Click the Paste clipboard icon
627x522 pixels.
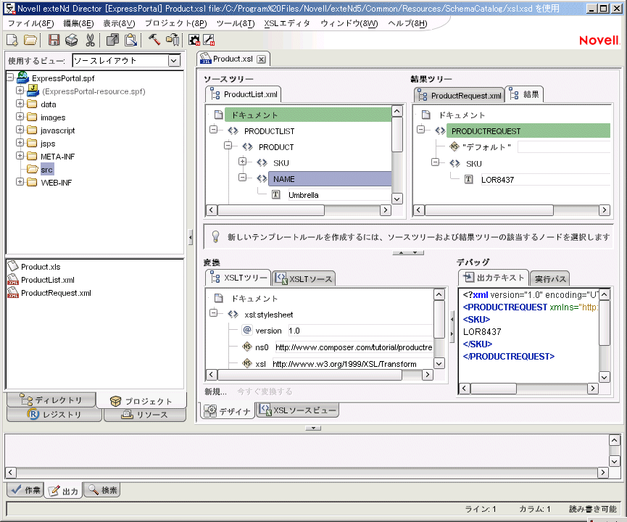130,40
